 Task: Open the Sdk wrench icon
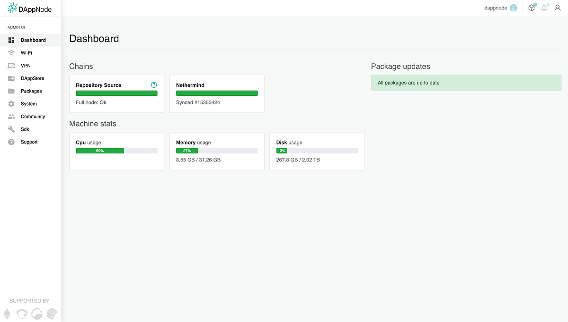coord(10,129)
